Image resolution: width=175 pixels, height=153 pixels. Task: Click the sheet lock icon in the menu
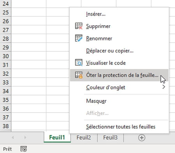point(79,75)
